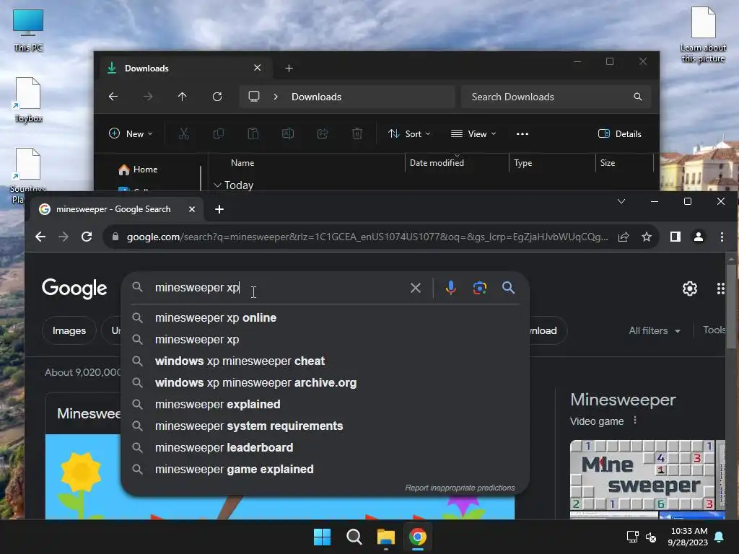Screen dimensions: 739x554
Task: Open Chrome tab search chevron
Action: tap(621, 201)
